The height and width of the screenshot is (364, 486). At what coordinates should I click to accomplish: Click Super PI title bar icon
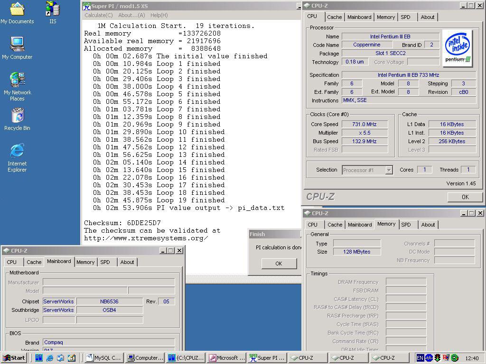(86, 6)
